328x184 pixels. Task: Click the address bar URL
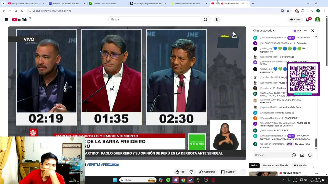(x=52, y=11)
